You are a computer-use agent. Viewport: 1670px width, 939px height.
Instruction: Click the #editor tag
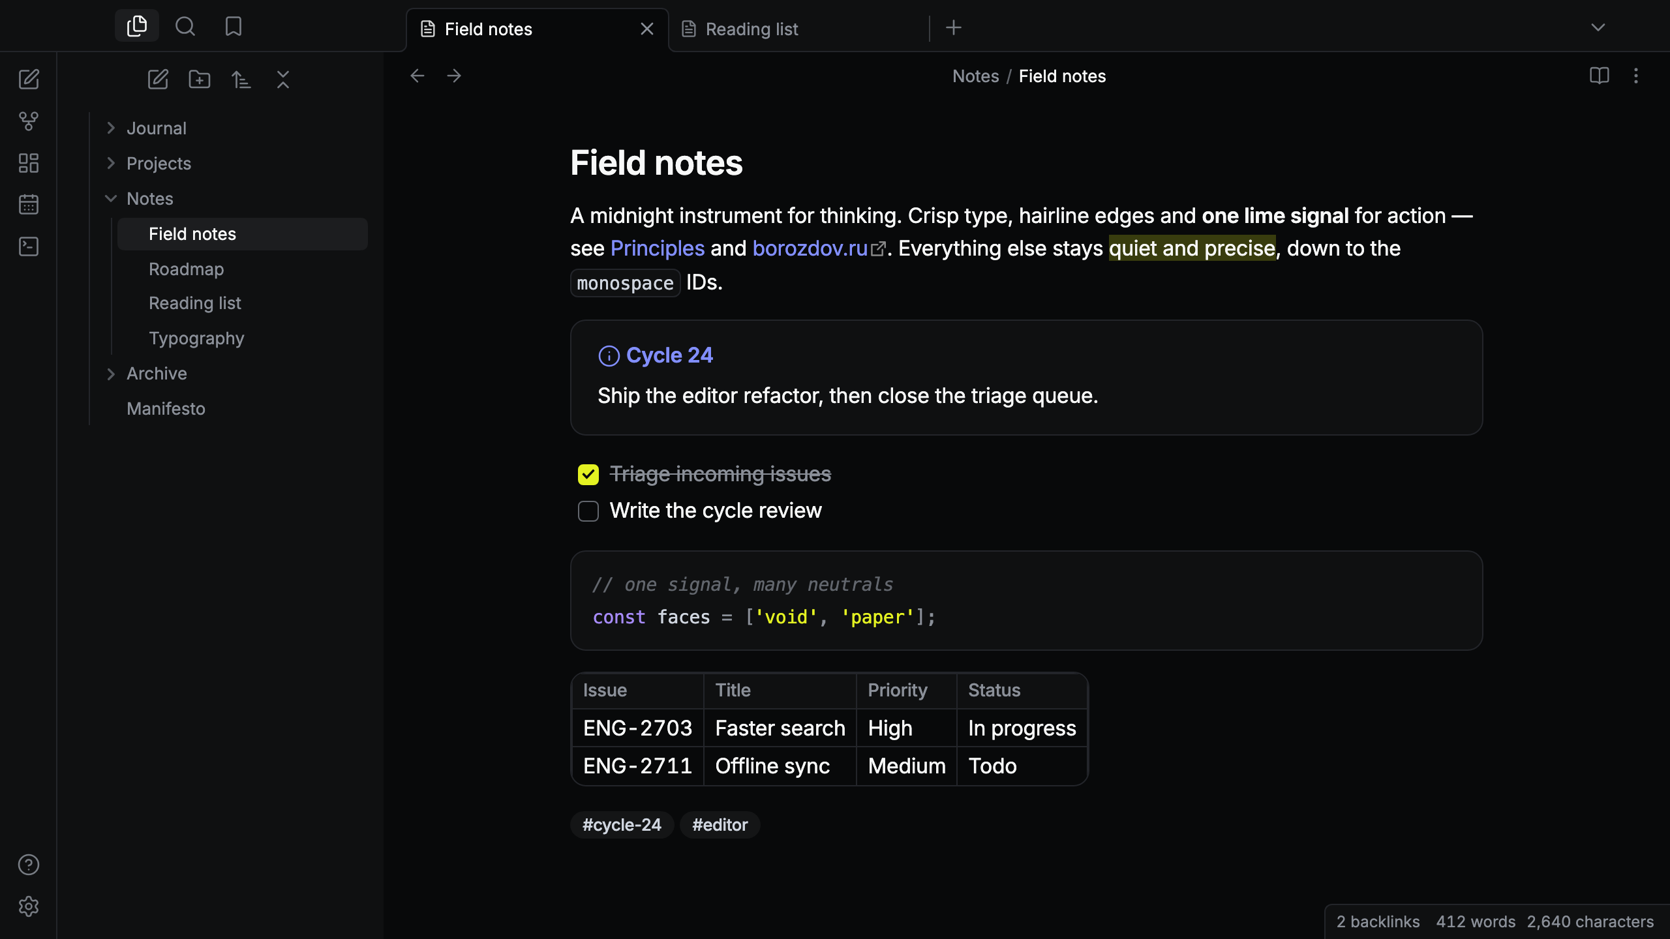coord(720,825)
